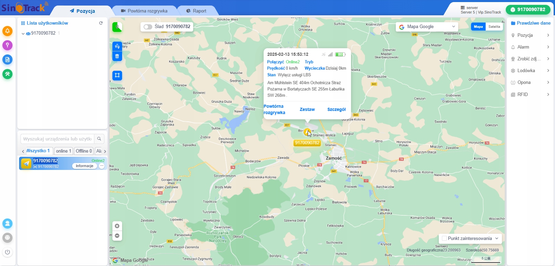Click the purple location pin sidebar icon
This screenshot has height=266, width=555.
click(7, 45)
